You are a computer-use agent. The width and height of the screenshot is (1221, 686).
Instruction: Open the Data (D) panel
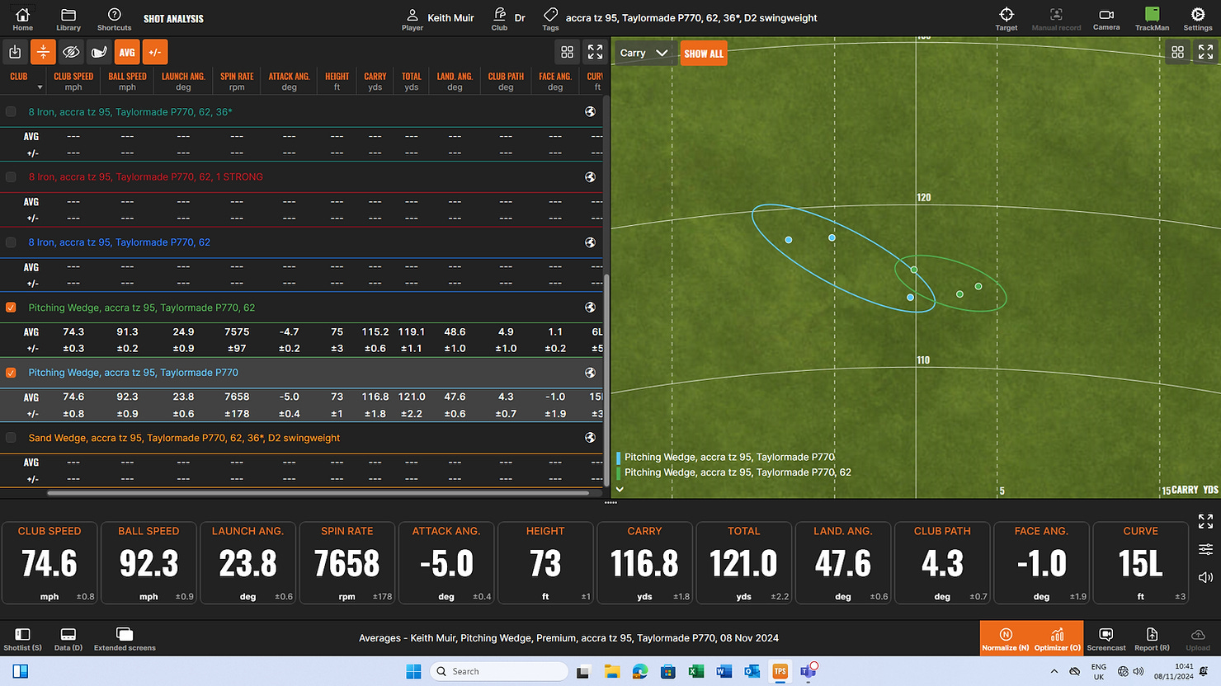(x=68, y=638)
